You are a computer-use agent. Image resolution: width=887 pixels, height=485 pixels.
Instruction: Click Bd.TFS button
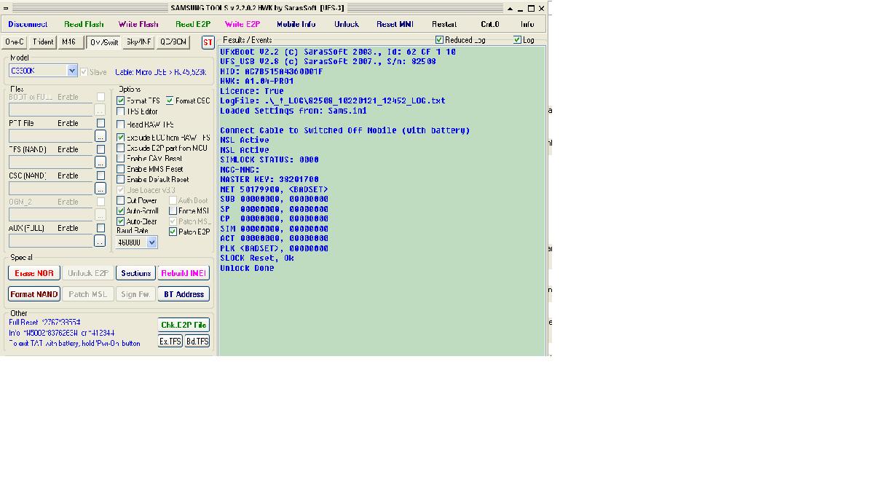[197, 341]
